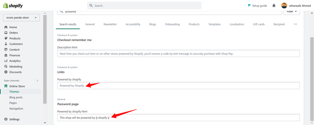Screen dimensions: 314x125
Task: Click the search magnifier icon in top bar
Action: 91,6
